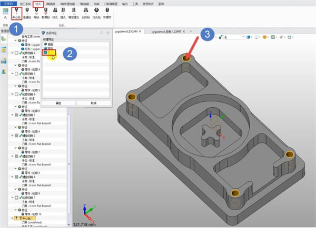Select the 断屑钻 chip-break drill tool
The width and height of the screenshot is (316, 228).
[46, 13]
